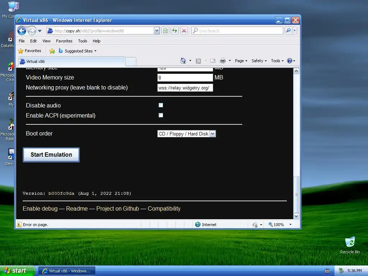Open the View menu
The width and height of the screenshot is (368, 276).
click(46, 41)
